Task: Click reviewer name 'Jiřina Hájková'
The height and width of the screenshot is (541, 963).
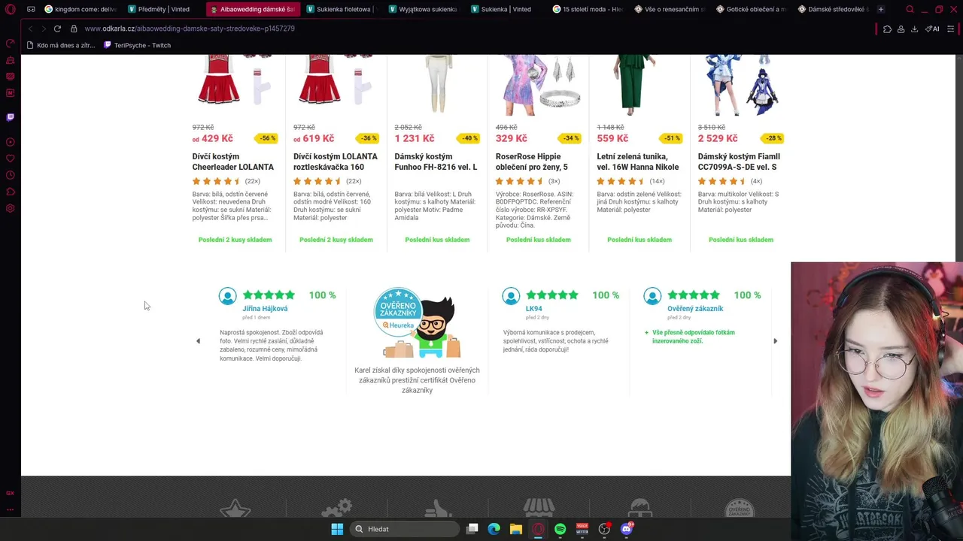Action: pos(265,309)
